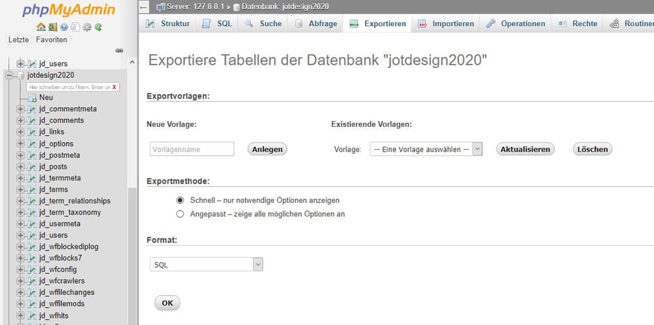Expand the jd_wffilechanges table node
The image size is (654, 325).
(20, 292)
